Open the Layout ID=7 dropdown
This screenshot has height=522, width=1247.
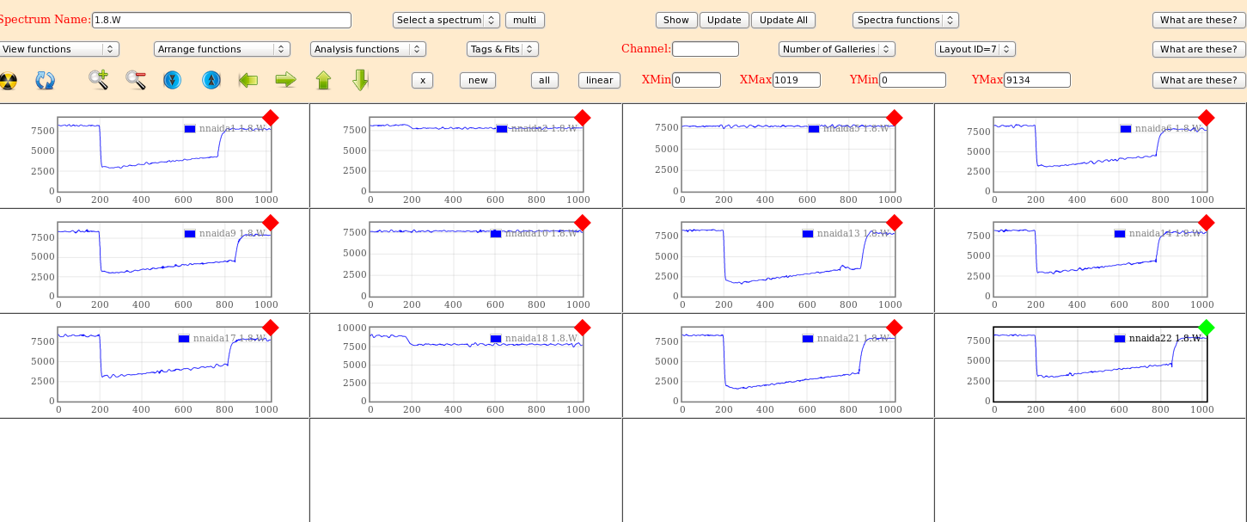click(x=975, y=49)
